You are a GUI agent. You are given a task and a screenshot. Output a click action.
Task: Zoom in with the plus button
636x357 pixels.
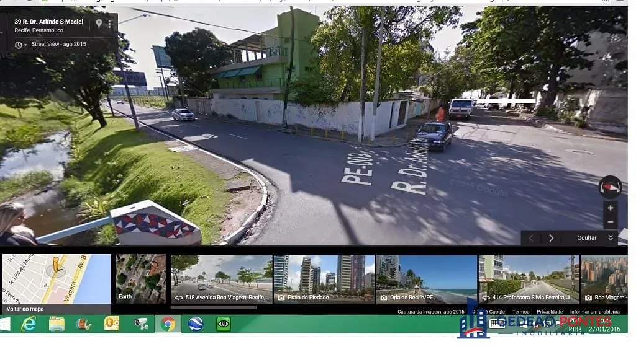click(610, 208)
